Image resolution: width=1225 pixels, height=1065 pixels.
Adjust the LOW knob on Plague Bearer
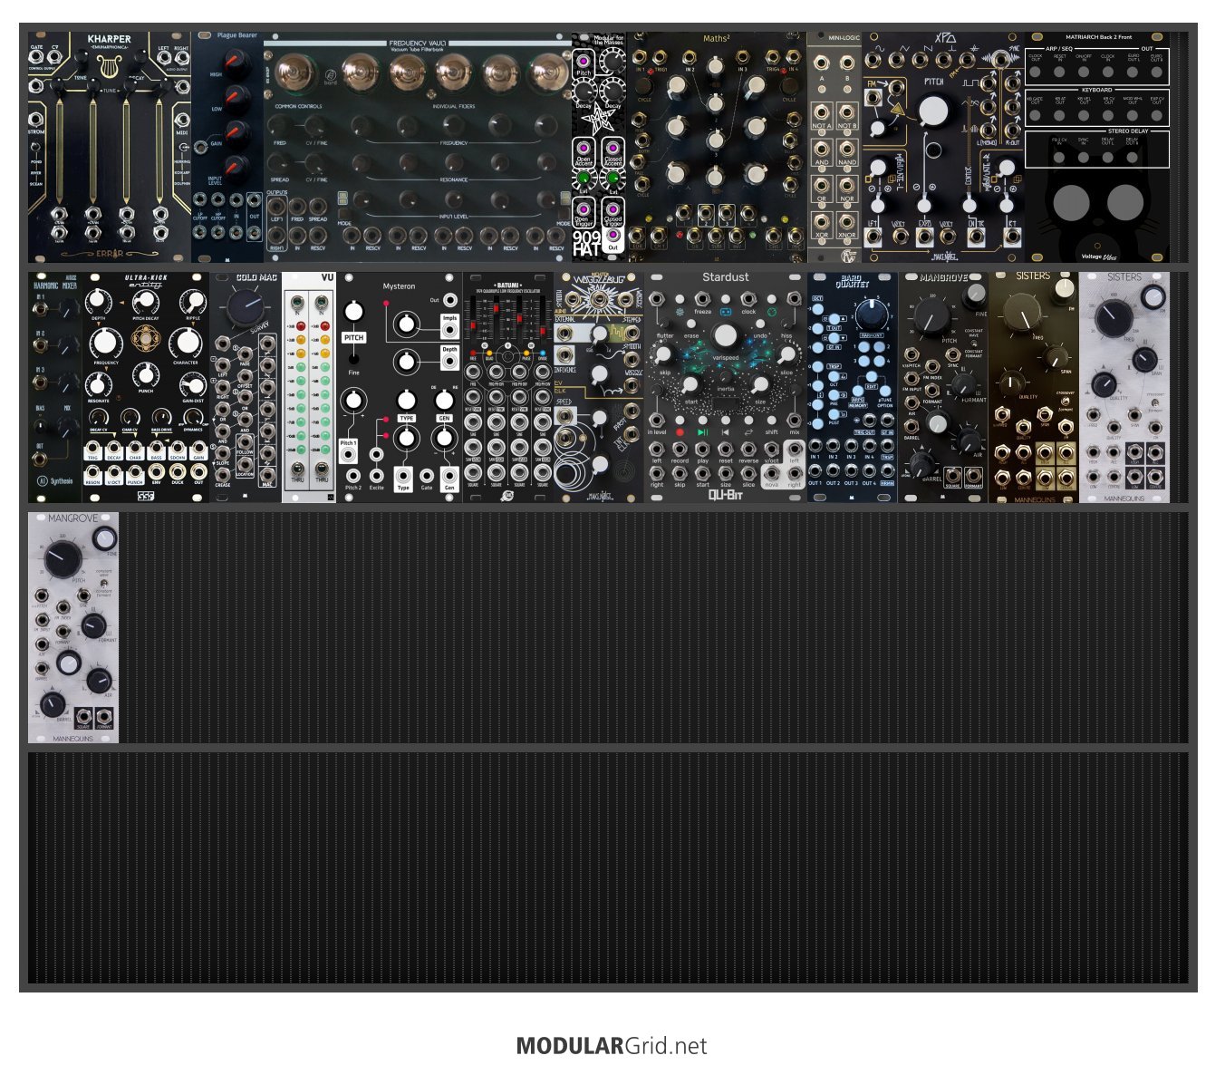236,97
